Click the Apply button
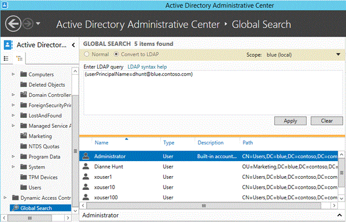 point(290,121)
